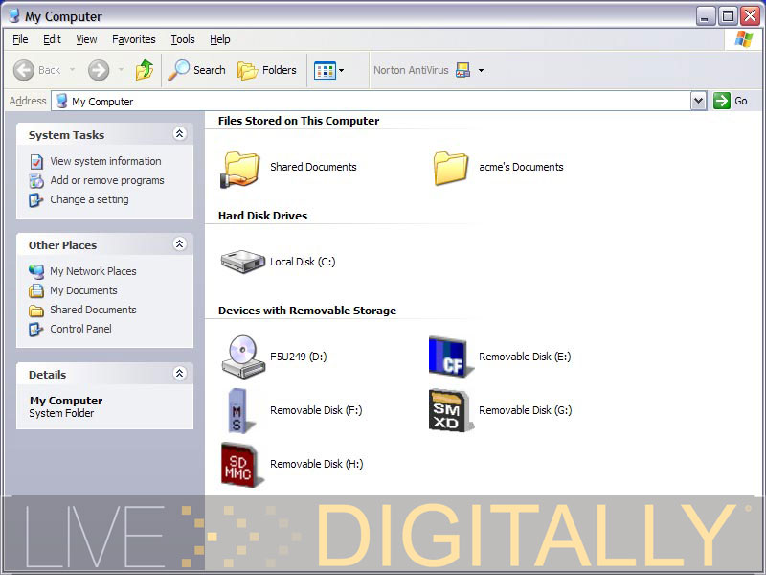Open the F5U249 (D:) CD drive icon
Screen dimensions: 766x575
pyautogui.click(x=239, y=356)
